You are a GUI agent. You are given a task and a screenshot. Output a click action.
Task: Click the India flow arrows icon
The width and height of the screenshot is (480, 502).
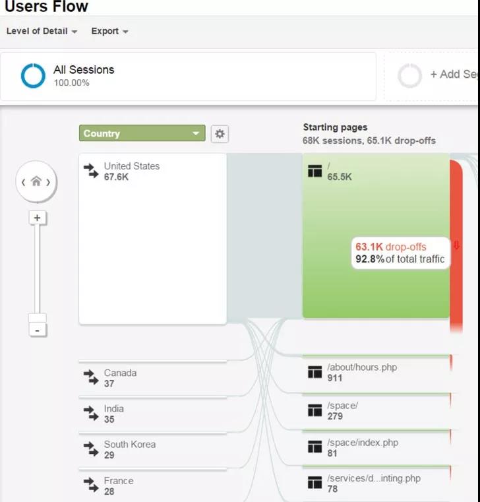(x=91, y=413)
